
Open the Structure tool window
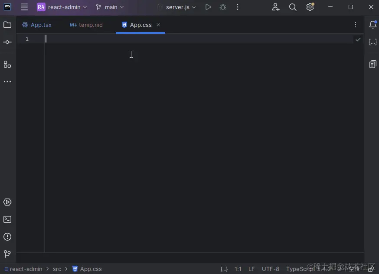coord(7,64)
